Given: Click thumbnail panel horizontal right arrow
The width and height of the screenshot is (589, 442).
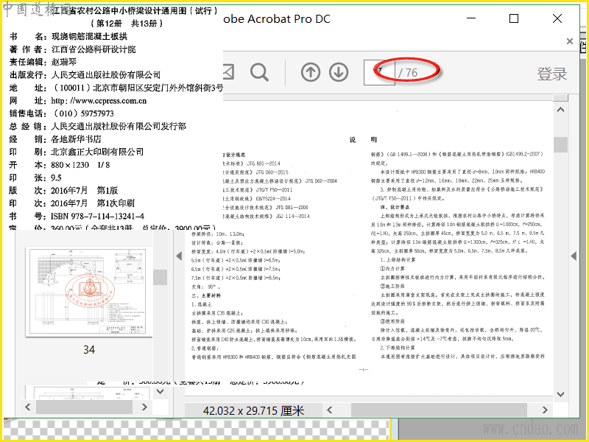Looking at the screenshot, I should pyautogui.click(x=144, y=407).
